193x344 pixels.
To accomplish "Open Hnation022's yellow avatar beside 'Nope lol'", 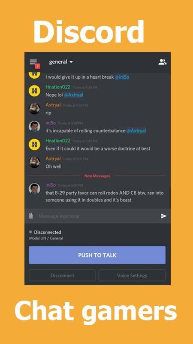I will pos(34,91).
